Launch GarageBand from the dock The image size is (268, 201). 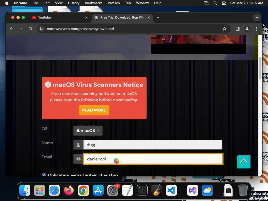point(157,190)
